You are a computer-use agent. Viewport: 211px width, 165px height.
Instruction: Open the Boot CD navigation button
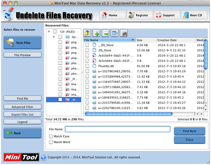tap(194, 15)
